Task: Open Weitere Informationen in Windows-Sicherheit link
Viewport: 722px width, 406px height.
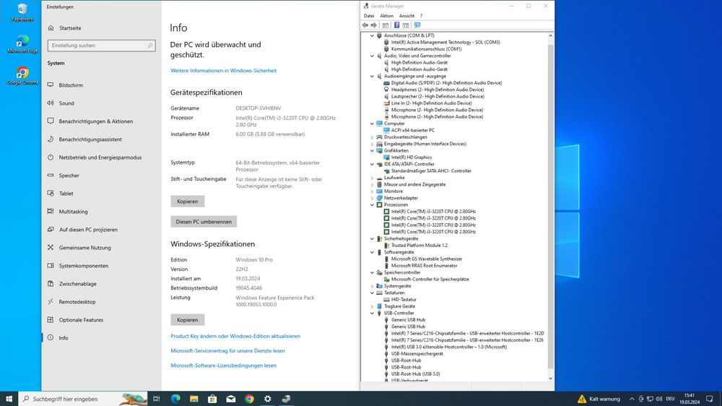Action: coord(223,71)
